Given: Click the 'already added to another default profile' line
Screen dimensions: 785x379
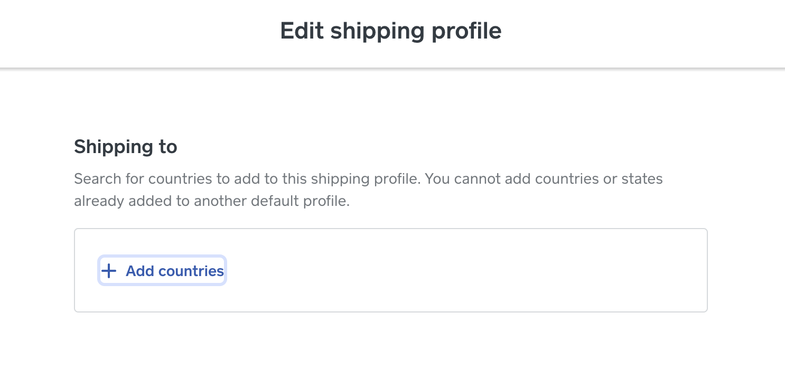Looking at the screenshot, I should click(211, 202).
